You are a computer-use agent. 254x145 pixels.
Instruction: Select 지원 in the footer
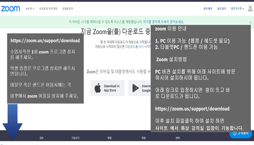[143, 138]
